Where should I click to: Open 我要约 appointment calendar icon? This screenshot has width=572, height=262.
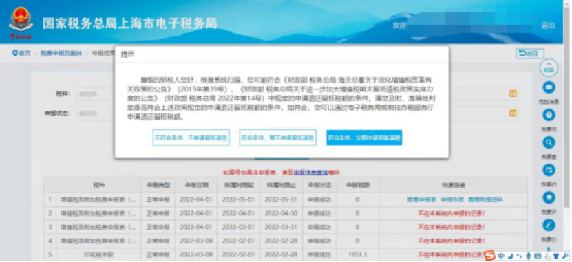click(549, 170)
